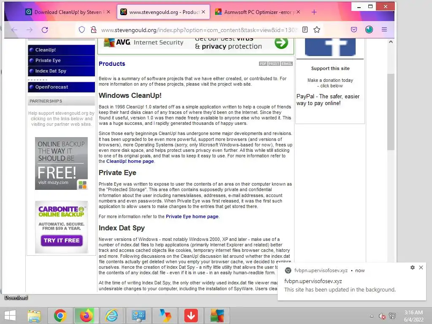Dismiss the fvbpn.upervisofosev.xyz notification
Screen dimensions: 432x324
click(x=421, y=267)
